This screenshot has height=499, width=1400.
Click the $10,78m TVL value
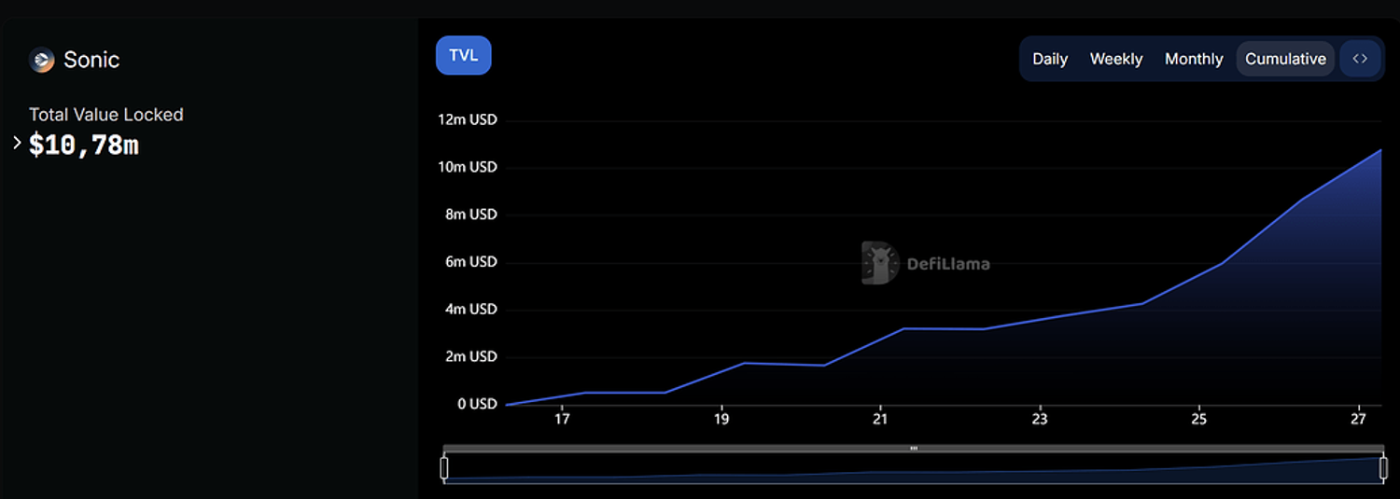click(84, 145)
